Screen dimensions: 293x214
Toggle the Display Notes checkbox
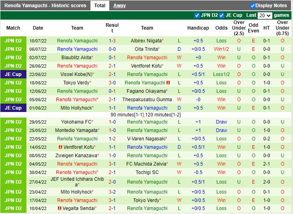[x=253, y=6]
